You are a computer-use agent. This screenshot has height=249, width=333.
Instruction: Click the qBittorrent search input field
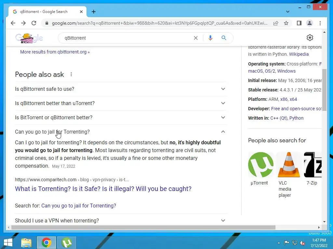[127, 38]
